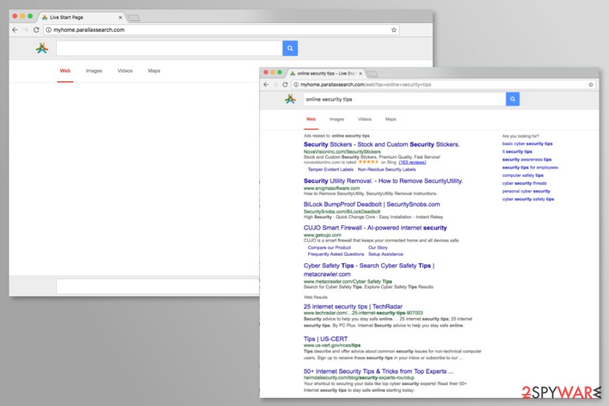Open the 'Tips | US-CERT' result
This screenshot has height=406, width=609.
pos(325,339)
